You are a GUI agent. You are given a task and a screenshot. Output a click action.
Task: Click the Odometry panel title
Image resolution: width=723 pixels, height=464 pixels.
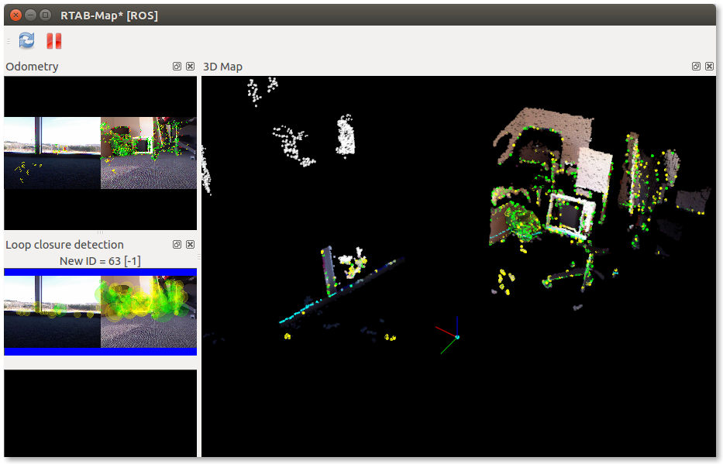click(x=32, y=67)
